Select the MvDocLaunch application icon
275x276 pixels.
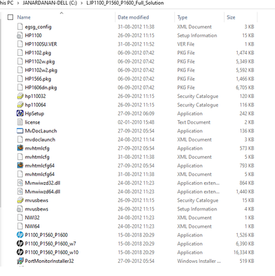click(x=20, y=131)
